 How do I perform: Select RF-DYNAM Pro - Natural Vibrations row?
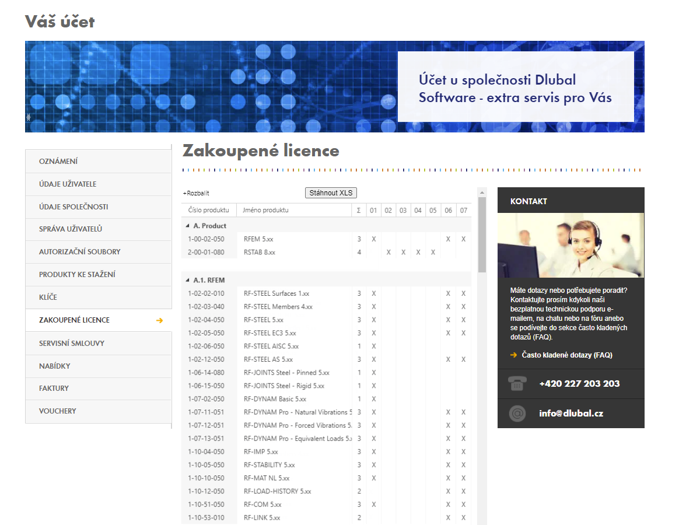click(x=327, y=412)
